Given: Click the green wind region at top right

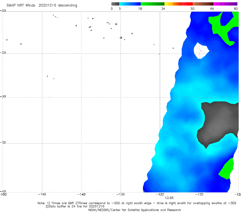Looking at the screenshot, I should [x=218, y=26].
